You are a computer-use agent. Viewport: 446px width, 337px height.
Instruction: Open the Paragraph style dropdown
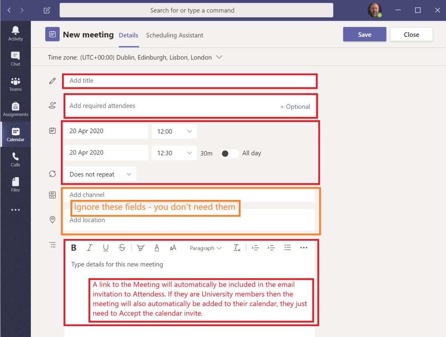point(205,248)
